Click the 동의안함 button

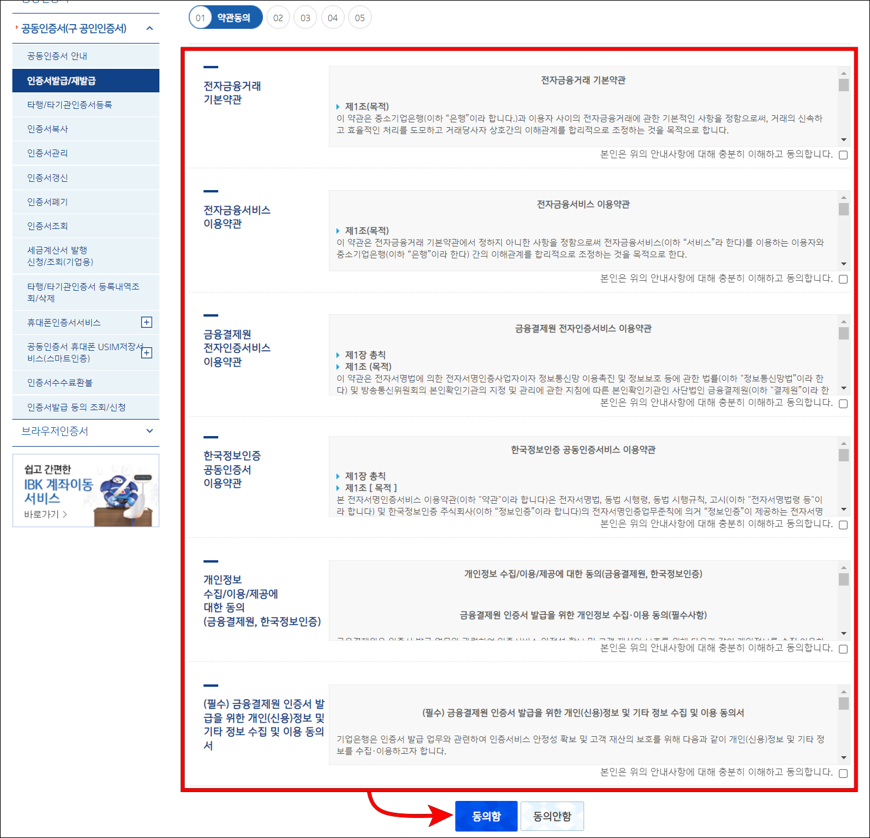tap(552, 816)
